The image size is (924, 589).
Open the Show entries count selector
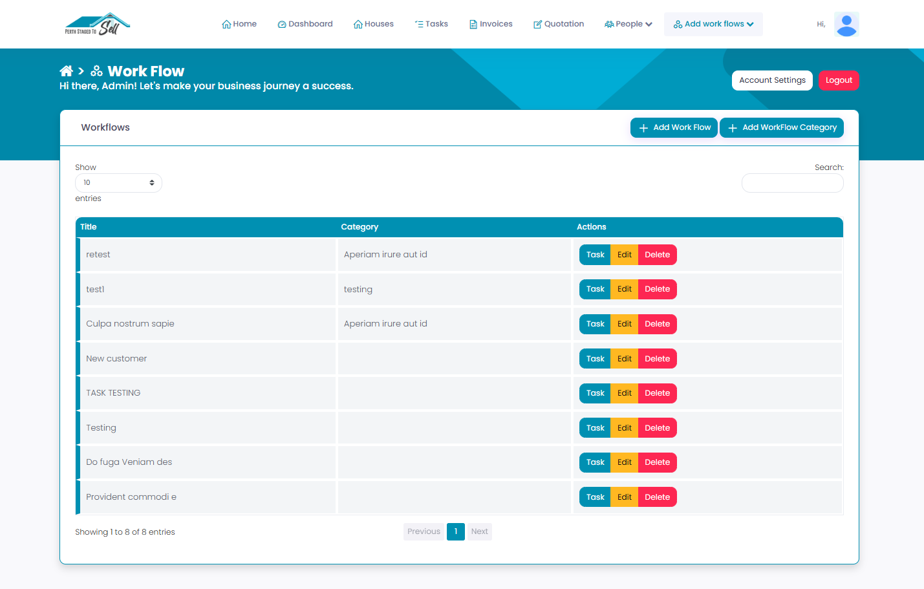click(118, 183)
